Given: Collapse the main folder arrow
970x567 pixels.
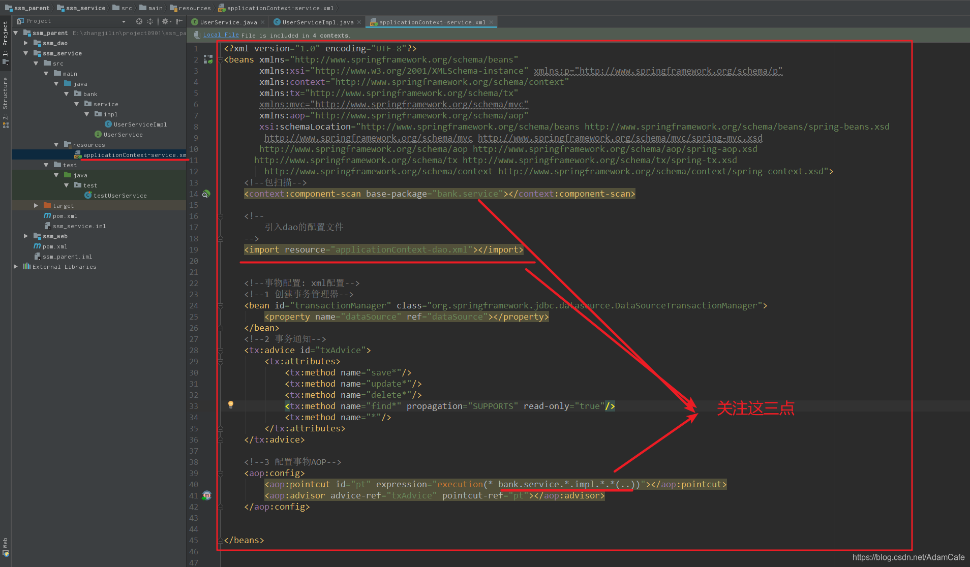Looking at the screenshot, I should click(x=46, y=74).
